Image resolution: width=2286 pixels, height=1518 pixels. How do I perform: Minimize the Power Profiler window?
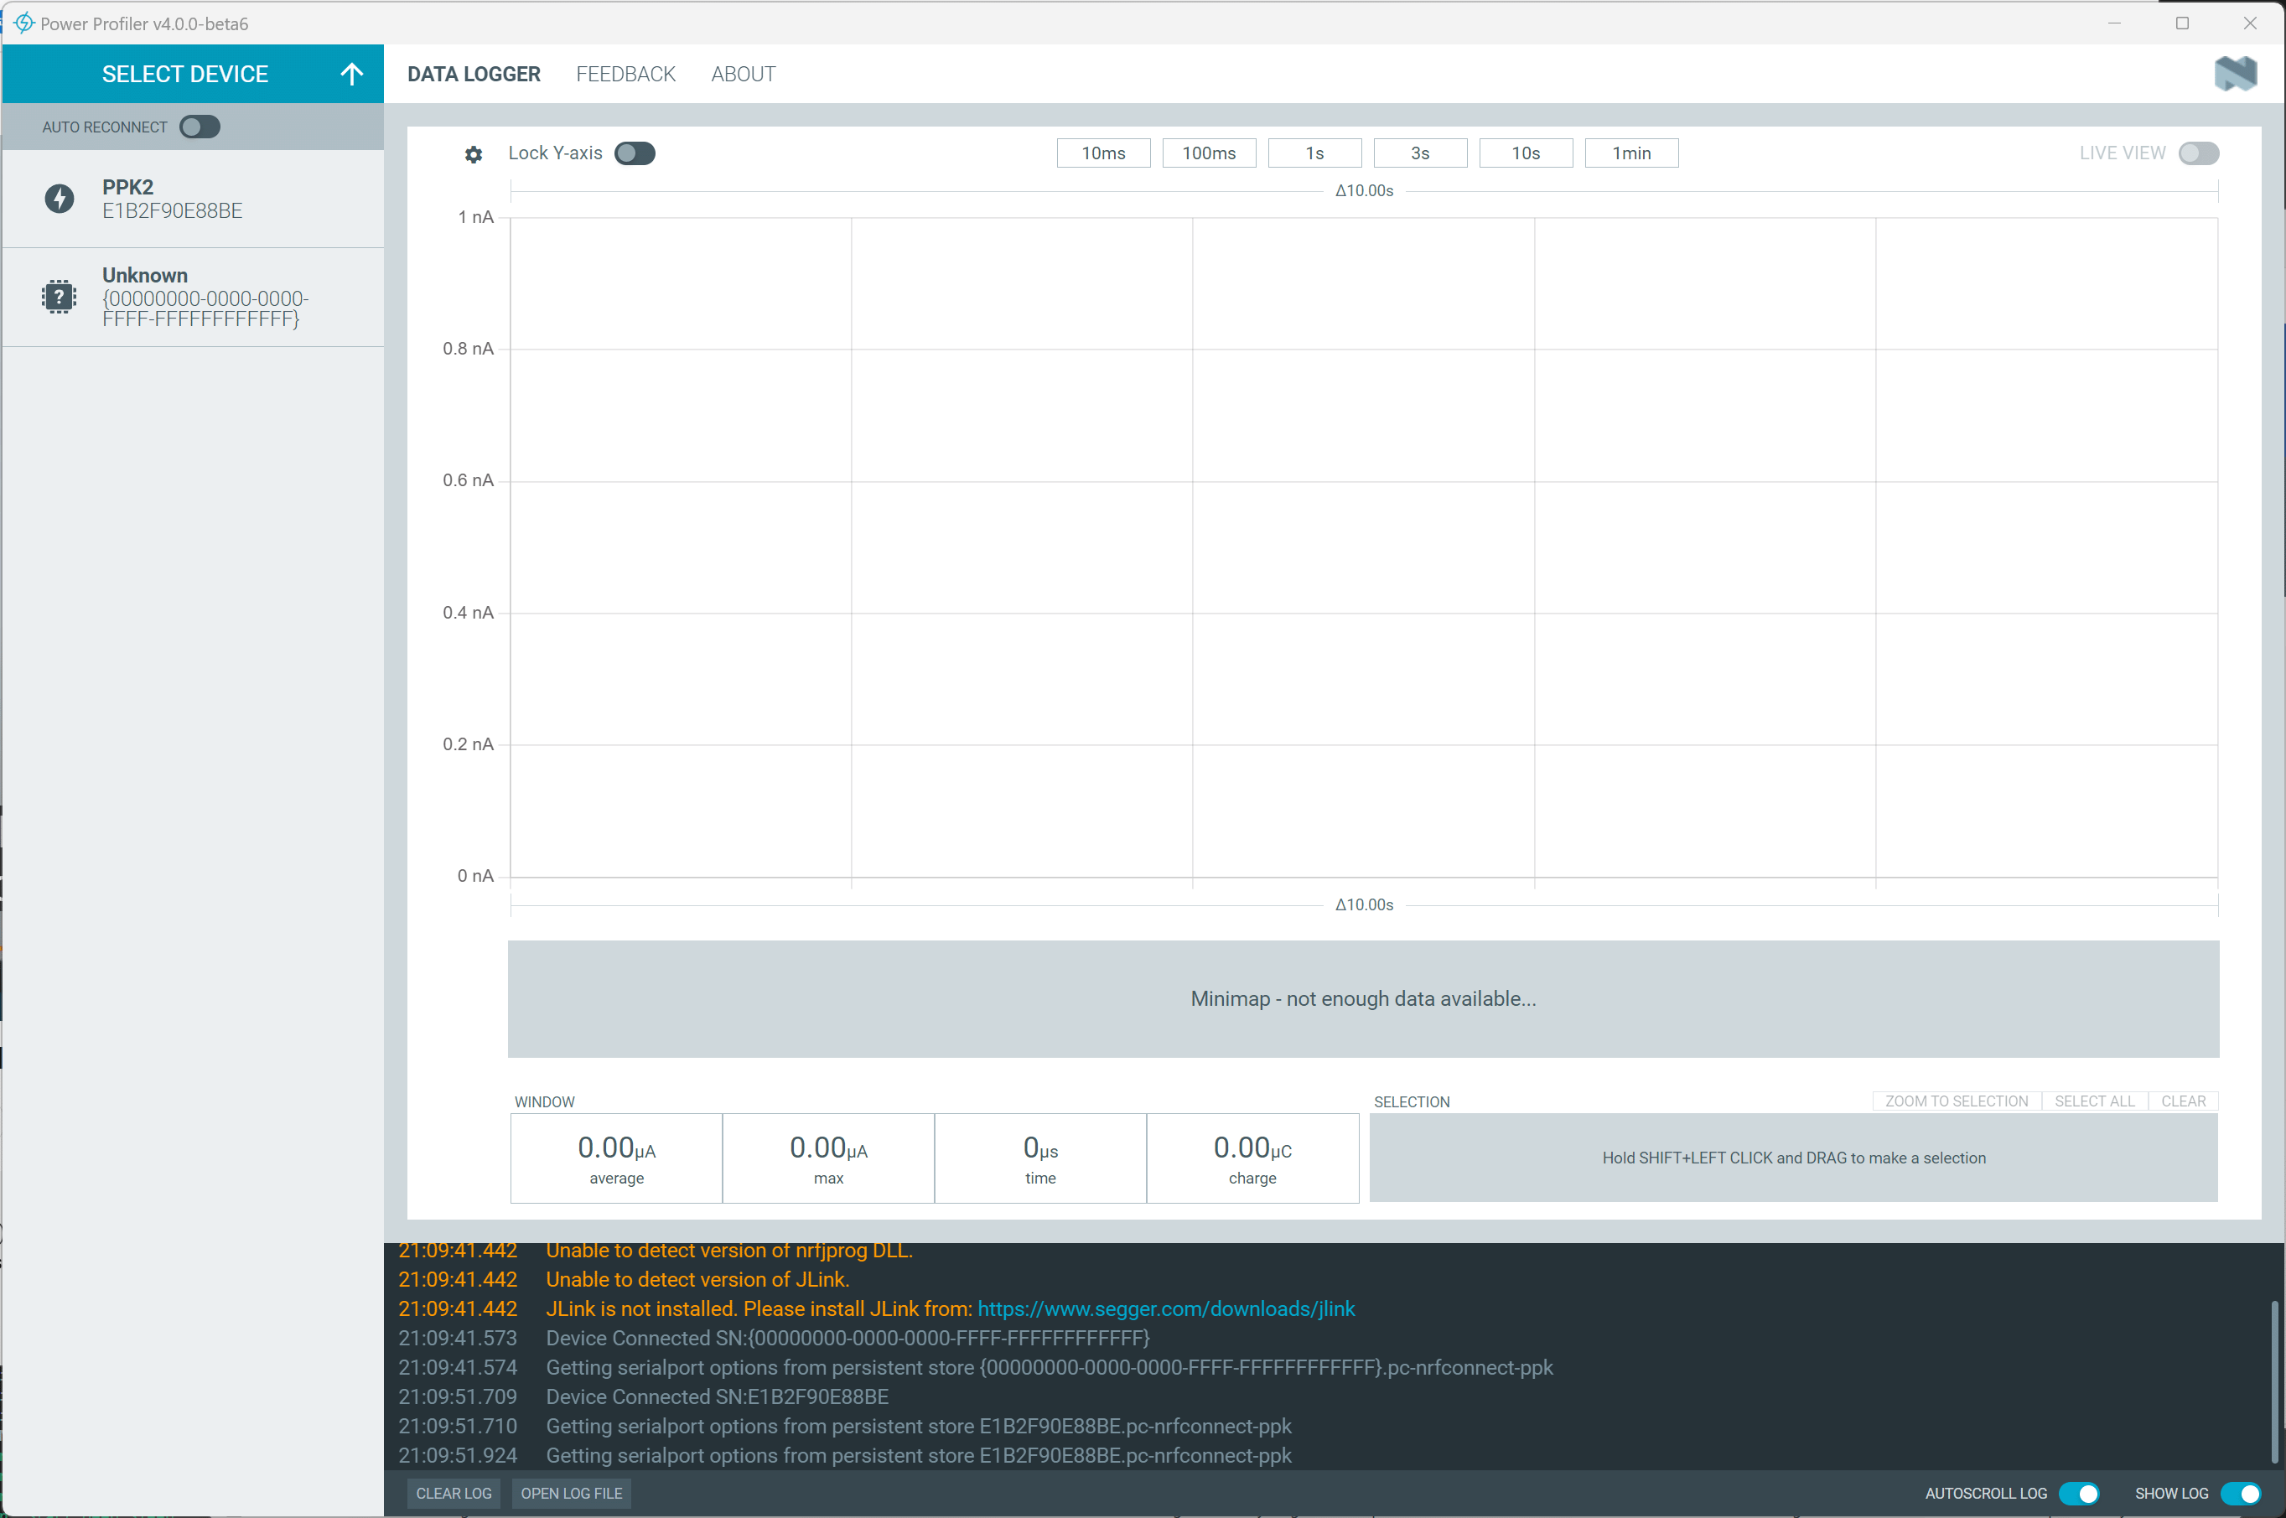point(2113,23)
